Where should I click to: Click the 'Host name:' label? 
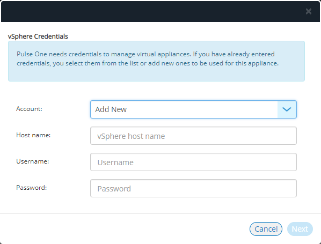[x=33, y=135]
